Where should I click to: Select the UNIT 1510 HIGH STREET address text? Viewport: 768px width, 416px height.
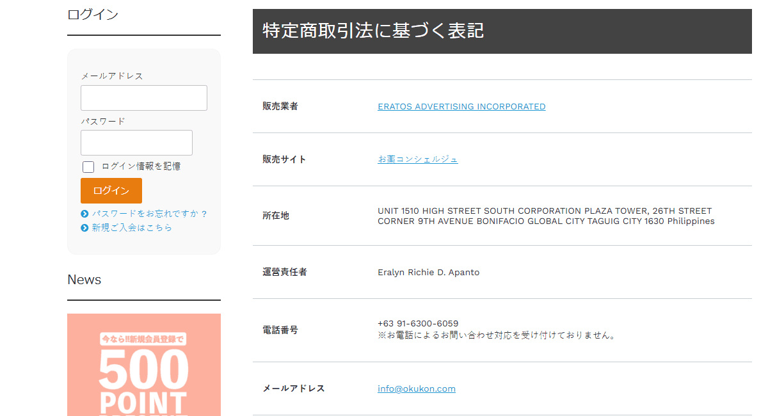pyautogui.click(x=546, y=216)
